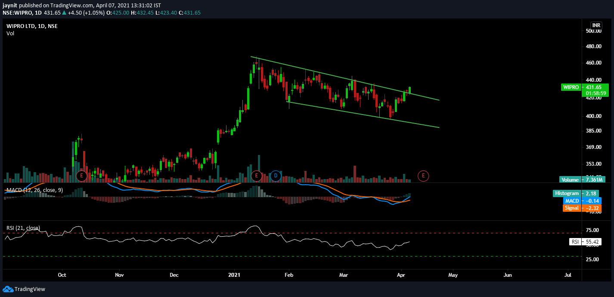Click the 7.361M volume value
The width and height of the screenshot is (614, 297).
tap(594, 179)
